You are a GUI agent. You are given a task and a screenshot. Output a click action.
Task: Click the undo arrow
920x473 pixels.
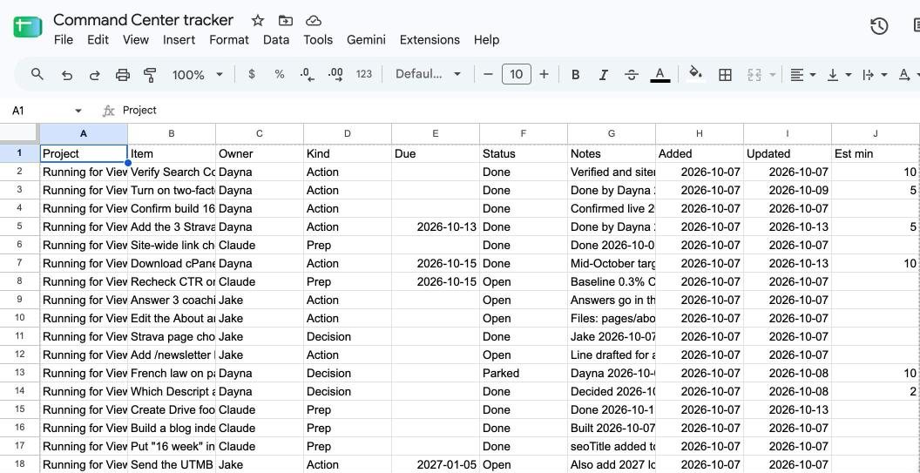pyautogui.click(x=67, y=75)
